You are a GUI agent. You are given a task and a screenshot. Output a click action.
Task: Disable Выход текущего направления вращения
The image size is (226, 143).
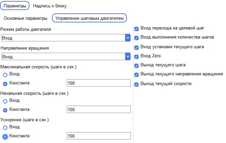tap(136, 75)
